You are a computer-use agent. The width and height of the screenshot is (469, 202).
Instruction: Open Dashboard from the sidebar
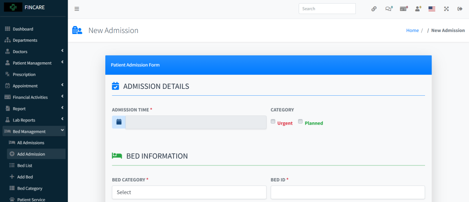[x=23, y=29]
